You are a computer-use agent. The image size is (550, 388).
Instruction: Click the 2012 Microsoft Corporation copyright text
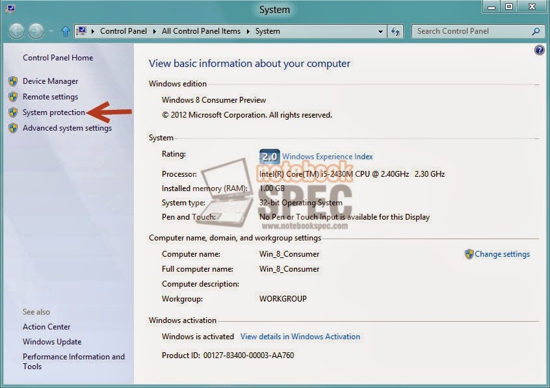pyautogui.click(x=247, y=115)
